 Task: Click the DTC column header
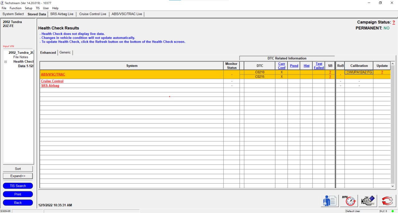(260, 66)
